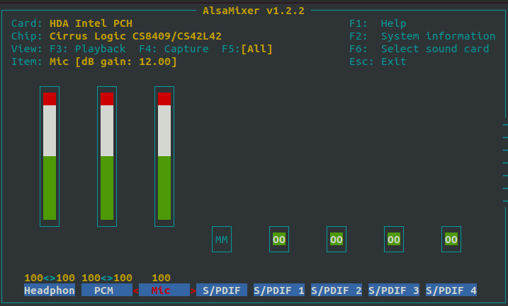
Task: Click the Headphone volume bar
Action: coord(50,156)
